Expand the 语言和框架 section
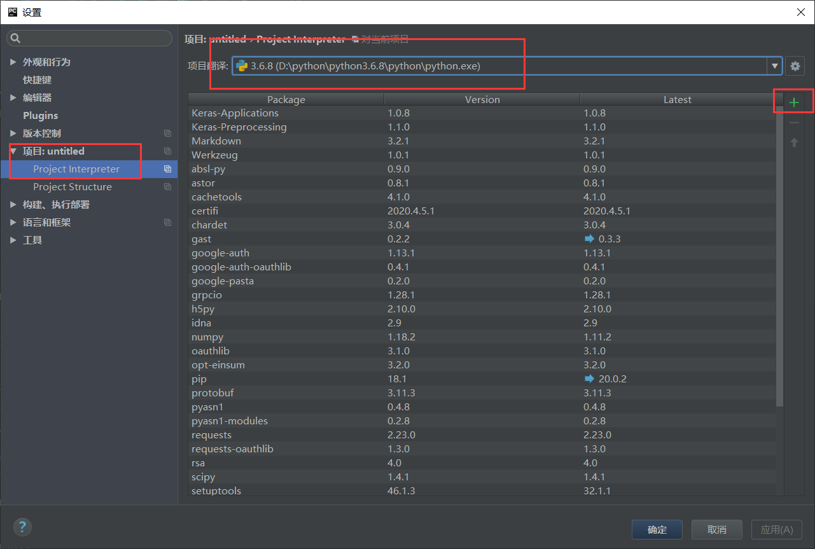815x549 pixels. pos(13,223)
